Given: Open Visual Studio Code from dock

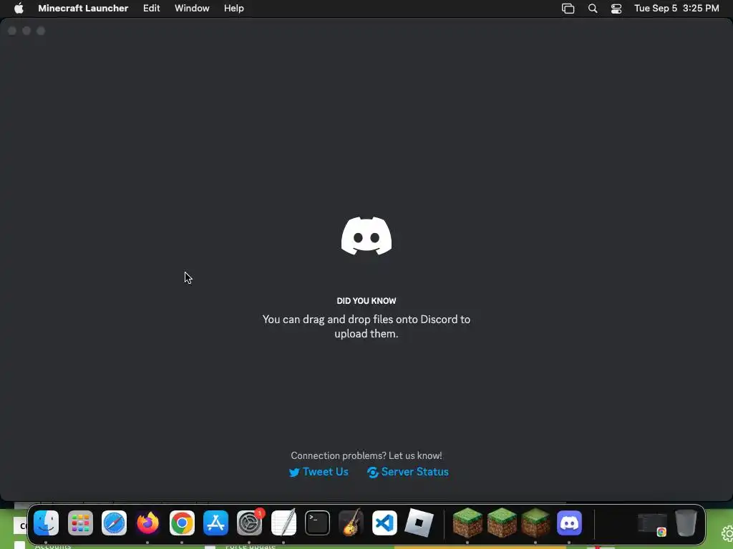Looking at the screenshot, I should pyautogui.click(x=384, y=523).
